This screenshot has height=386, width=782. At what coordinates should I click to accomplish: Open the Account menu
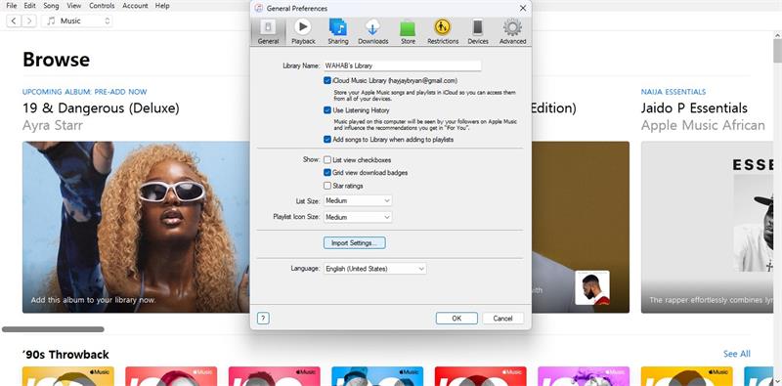135,6
